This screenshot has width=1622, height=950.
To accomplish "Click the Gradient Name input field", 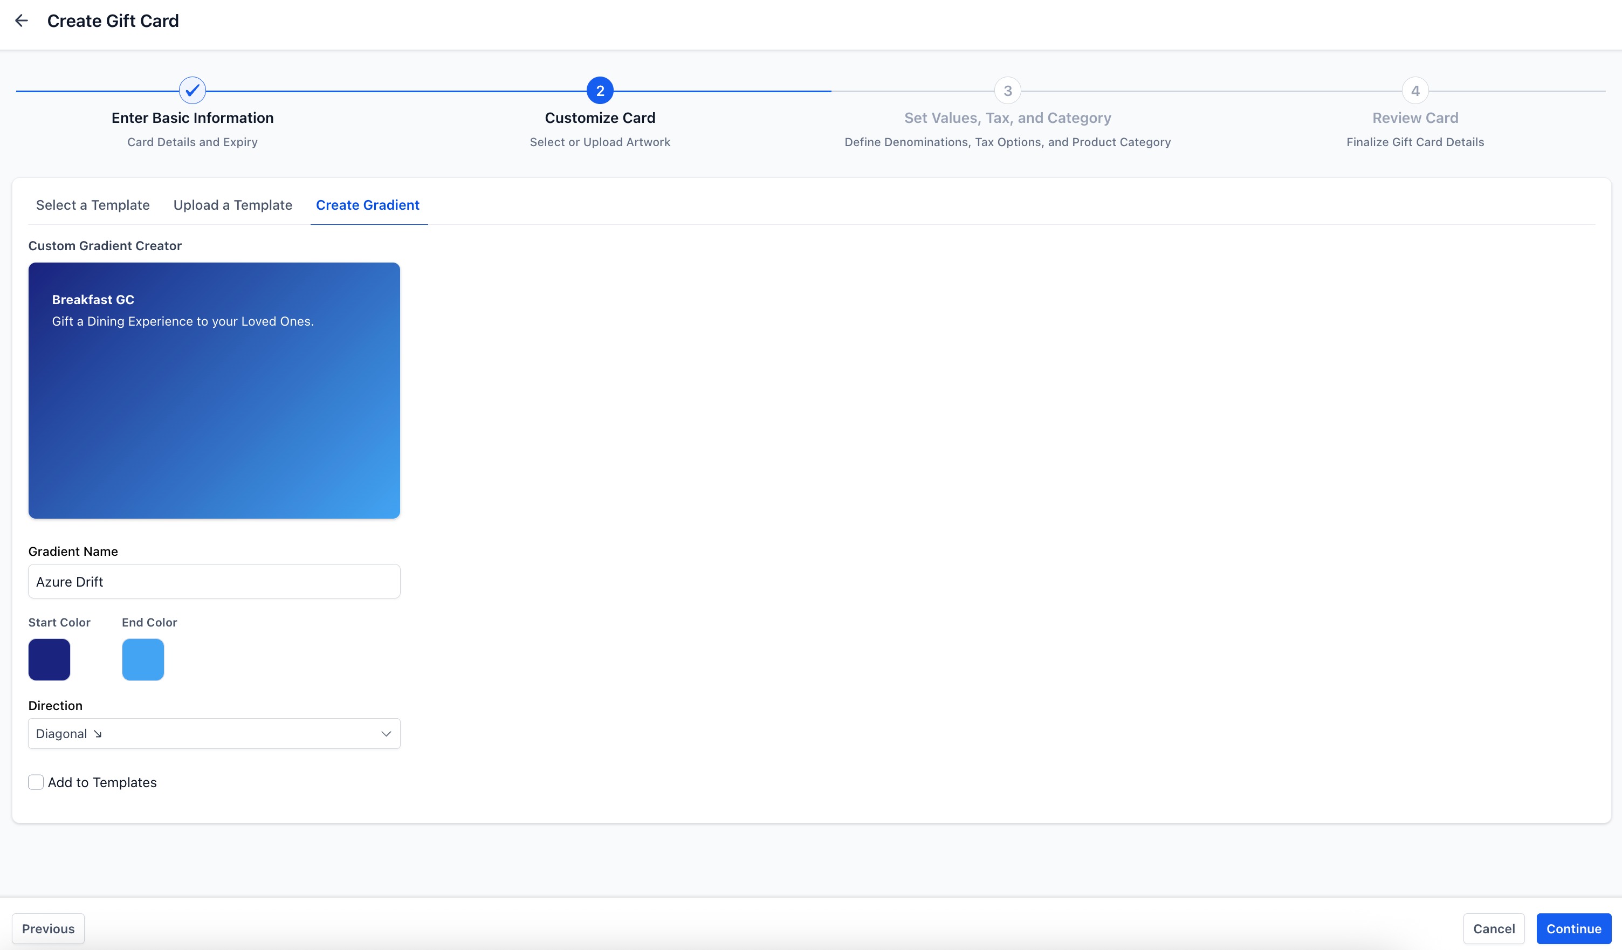I will coord(214,581).
